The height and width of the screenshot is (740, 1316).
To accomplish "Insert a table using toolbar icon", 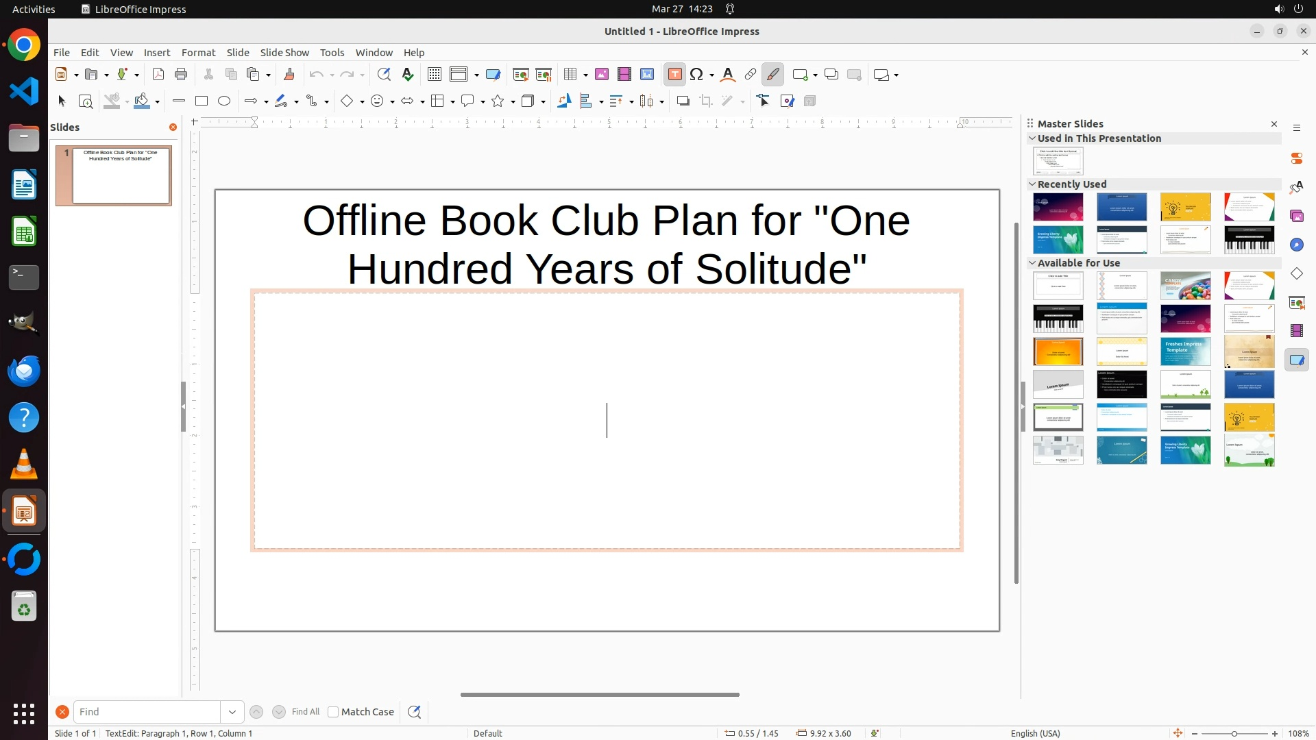I will 570,75.
